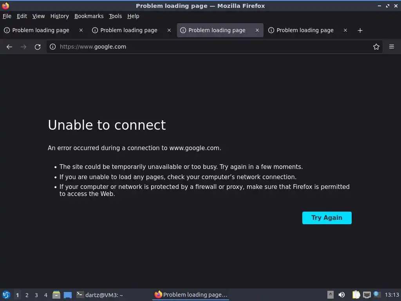Open the Edit menu

[x=22, y=16]
